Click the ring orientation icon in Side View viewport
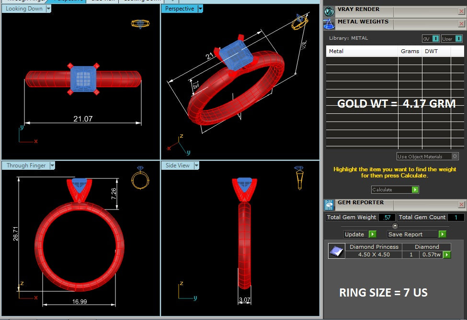The image size is (467, 320). tap(299, 178)
